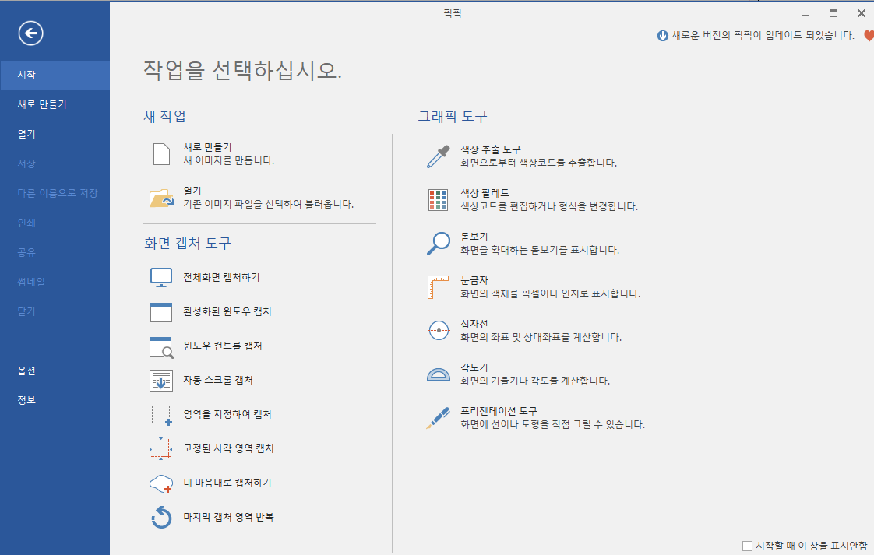Click the red dotted square icon for 고정된 사각 영역 캡처
Viewport: 874px width, 555px height.
pyautogui.click(x=161, y=448)
